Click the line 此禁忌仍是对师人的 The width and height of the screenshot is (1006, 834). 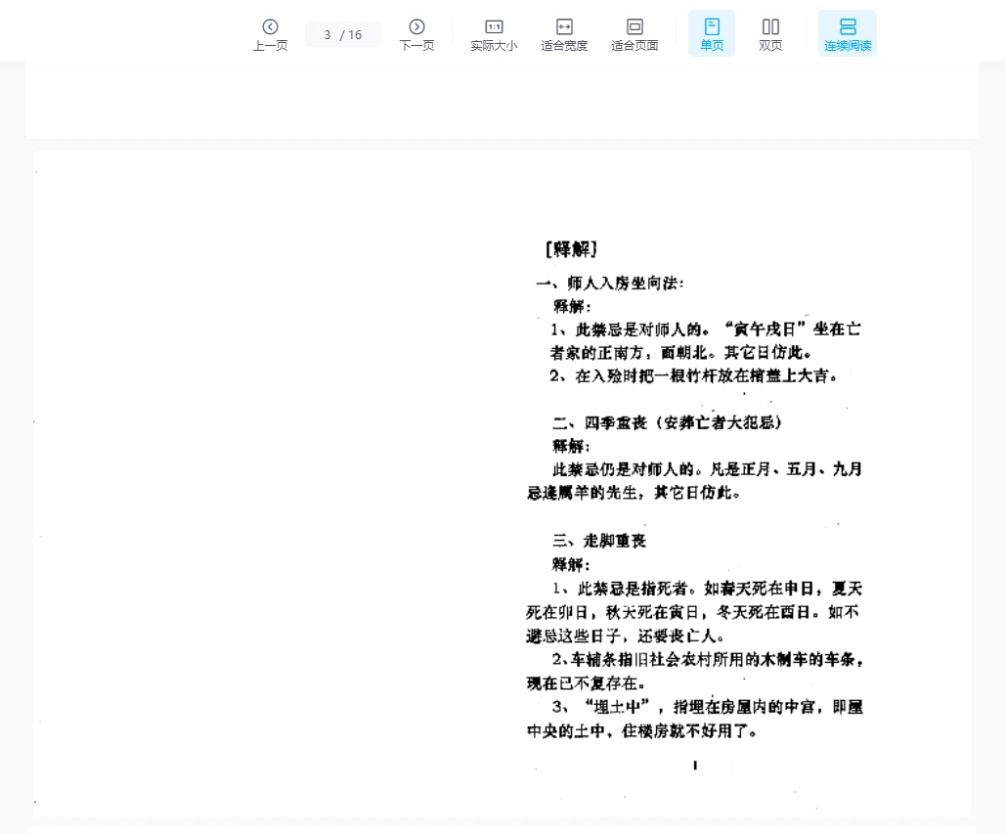click(707, 469)
